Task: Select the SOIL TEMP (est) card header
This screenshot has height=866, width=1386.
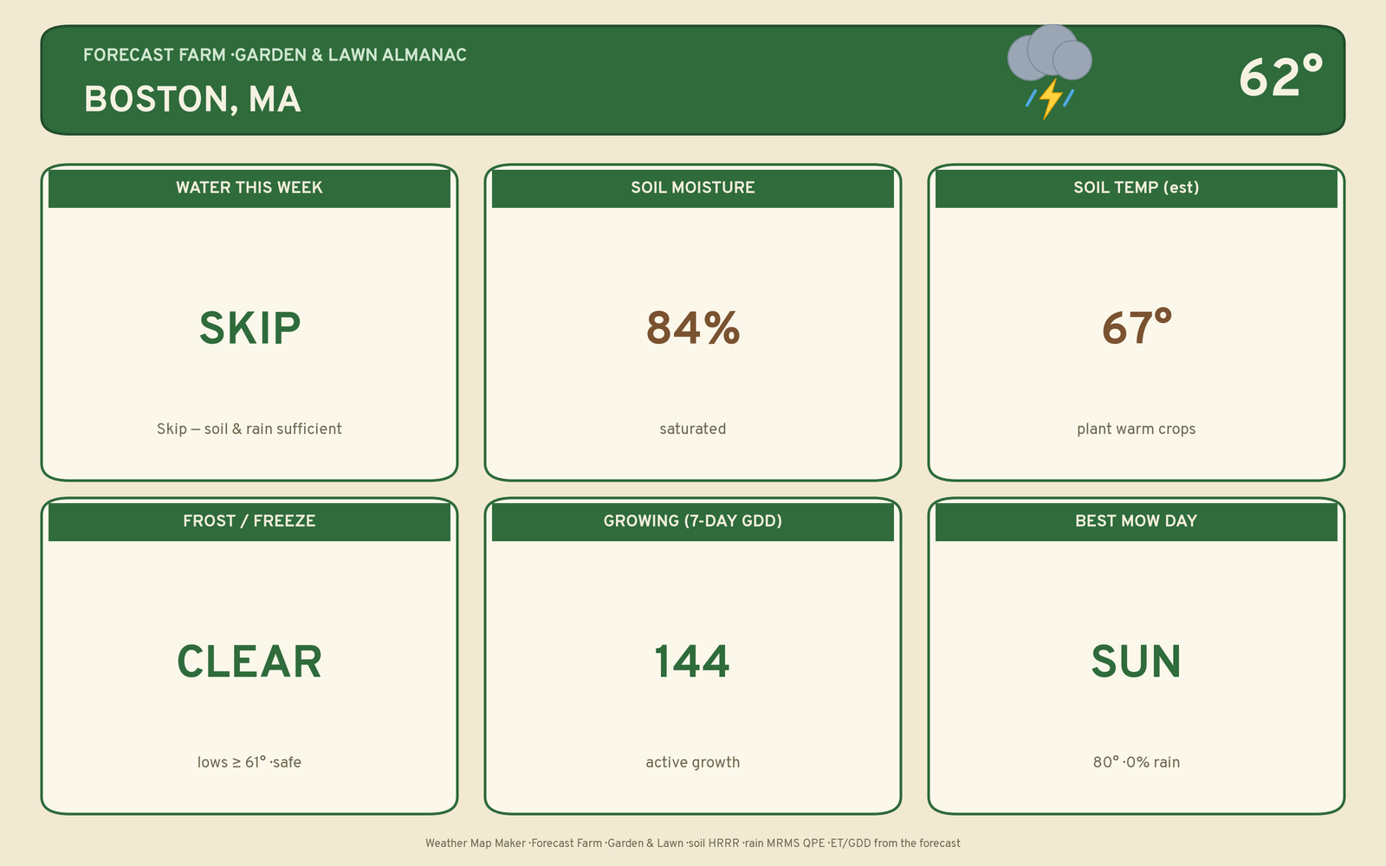Action: 1137,188
